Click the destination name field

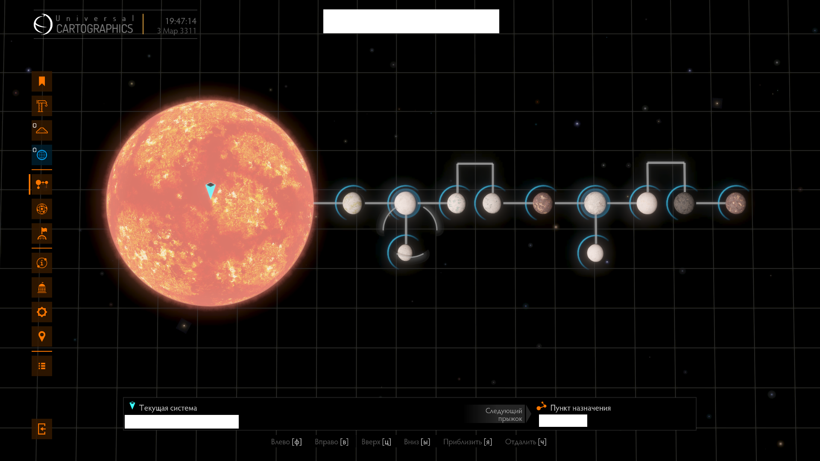563,421
